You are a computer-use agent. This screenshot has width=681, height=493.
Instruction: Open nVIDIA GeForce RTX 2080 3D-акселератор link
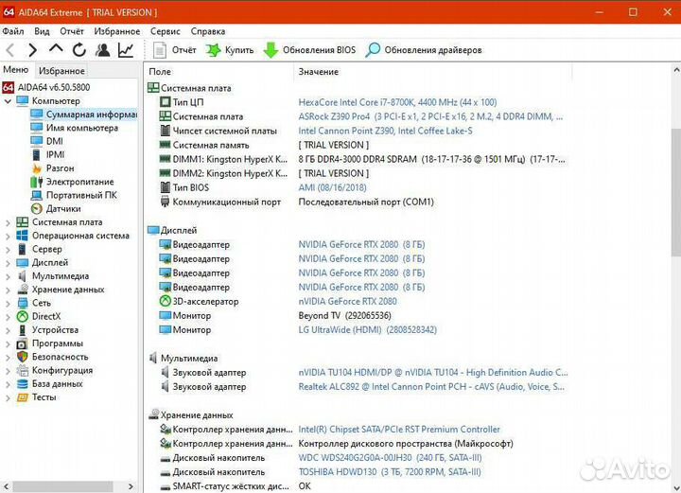[x=347, y=302]
